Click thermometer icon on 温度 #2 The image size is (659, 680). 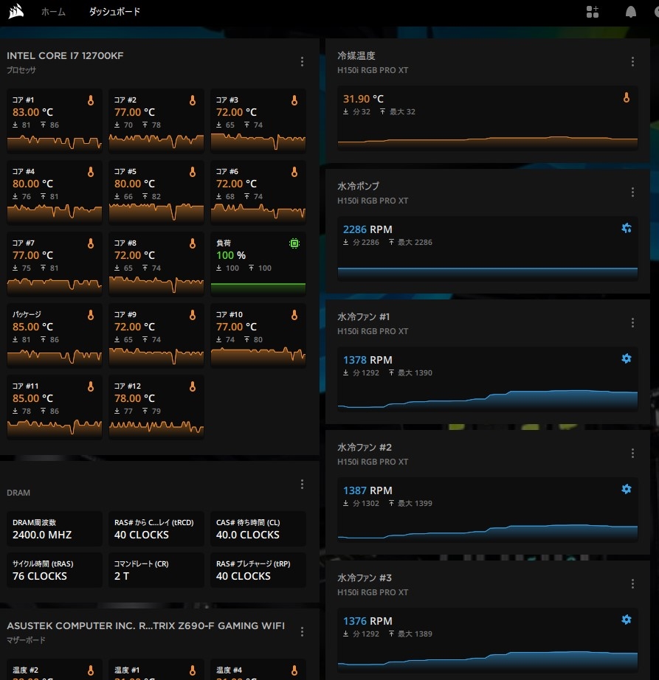click(91, 670)
